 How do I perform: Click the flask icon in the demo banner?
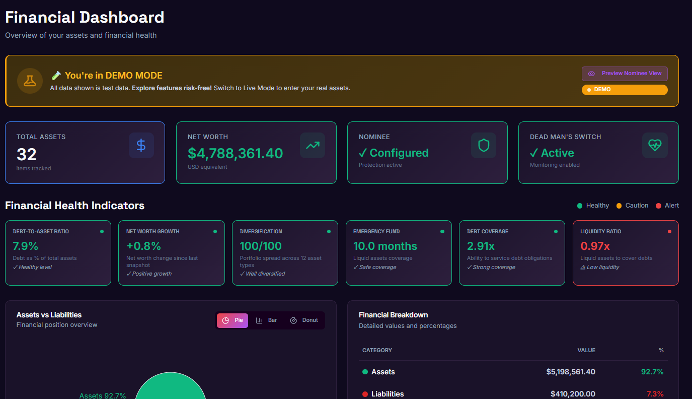click(x=30, y=81)
